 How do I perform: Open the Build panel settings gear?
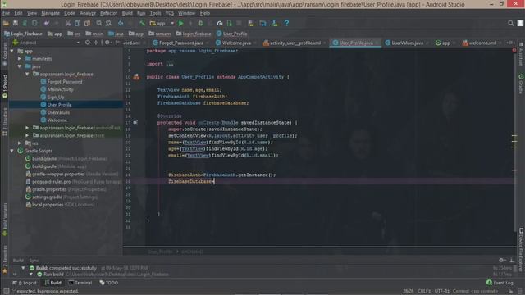coord(501,261)
